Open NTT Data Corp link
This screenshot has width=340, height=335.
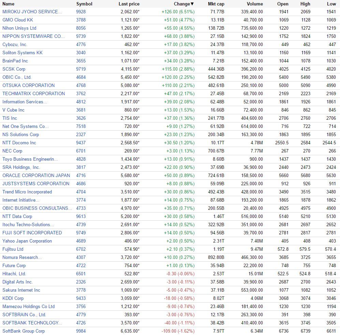(17, 217)
